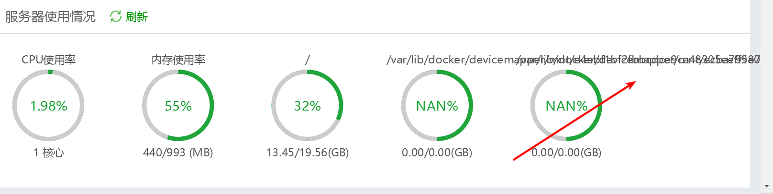Click the vertical scrollbar track
Viewport: 773px width, 194px height.
[x=767, y=91]
